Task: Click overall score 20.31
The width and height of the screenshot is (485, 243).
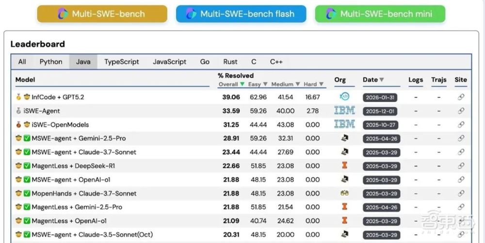Action: (x=231, y=234)
